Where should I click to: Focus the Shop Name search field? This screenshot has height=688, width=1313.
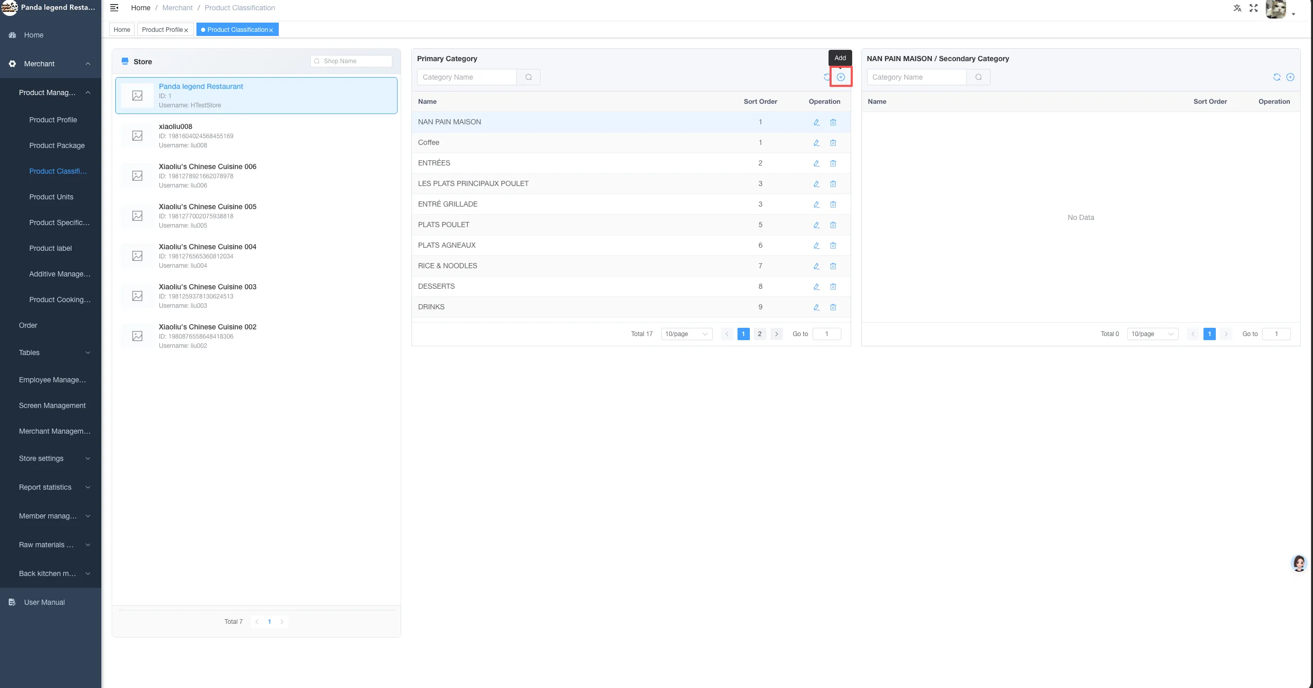351,61
